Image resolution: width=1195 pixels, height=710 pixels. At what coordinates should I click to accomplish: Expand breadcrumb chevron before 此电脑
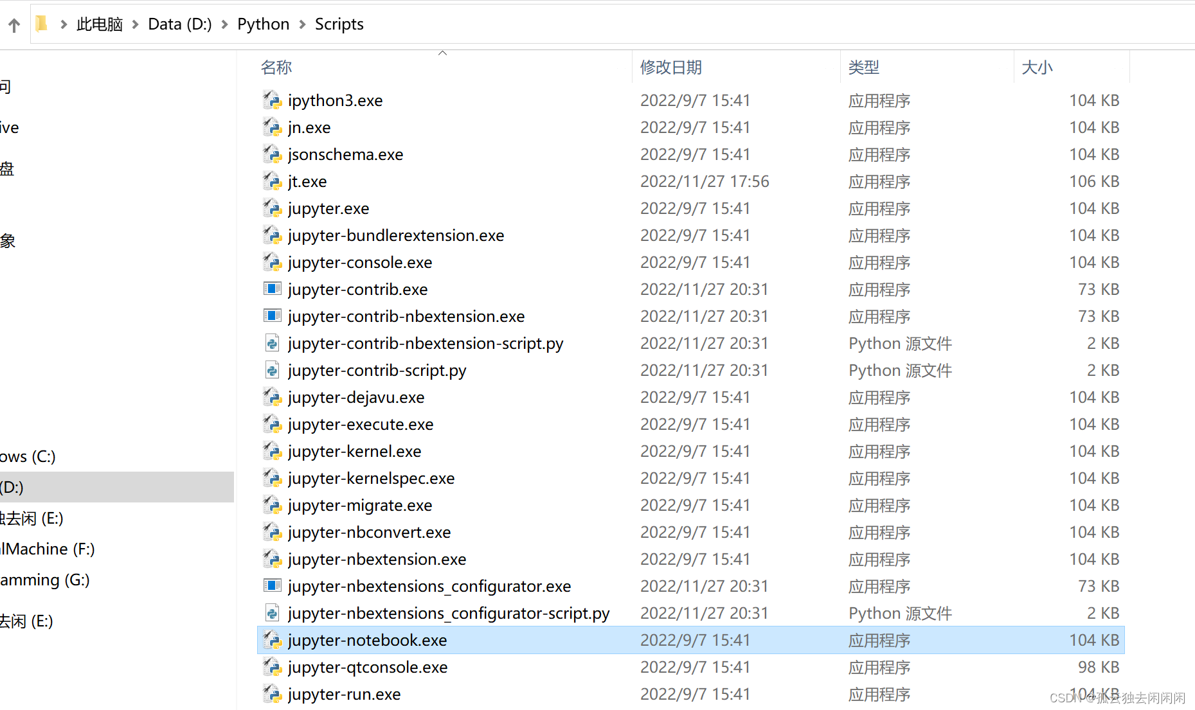click(x=64, y=24)
